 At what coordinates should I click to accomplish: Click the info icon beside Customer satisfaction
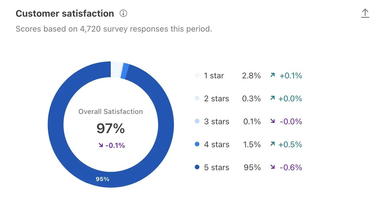(x=123, y=13)
